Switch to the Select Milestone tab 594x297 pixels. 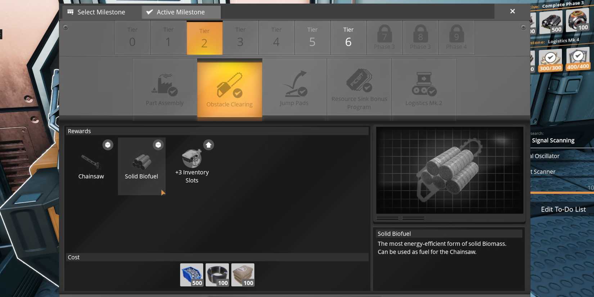pos(96,12)
